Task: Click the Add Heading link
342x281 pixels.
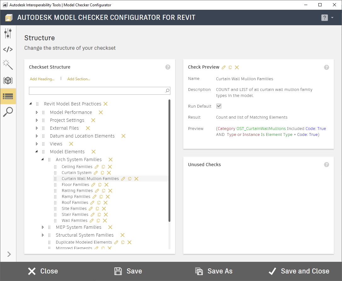Action: tap(42, 79)
